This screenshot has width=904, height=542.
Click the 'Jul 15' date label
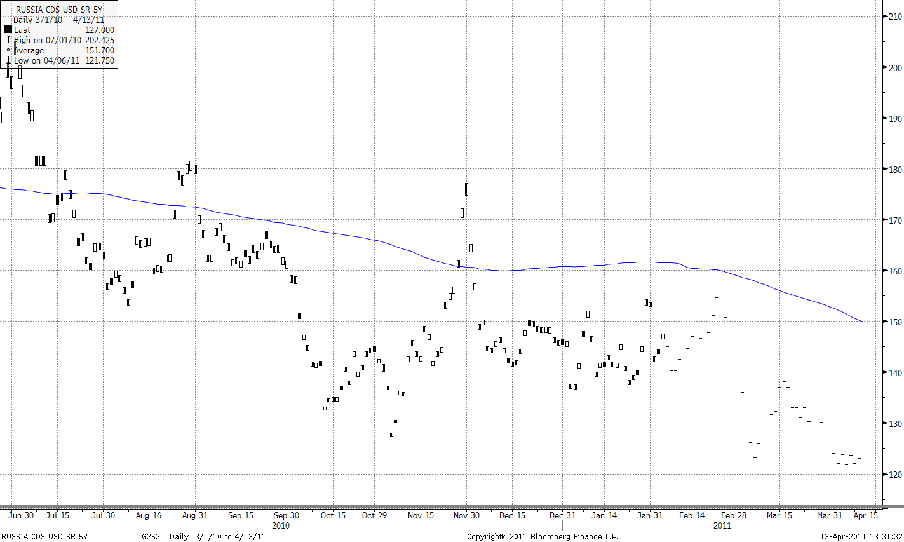tap(58, 515)
